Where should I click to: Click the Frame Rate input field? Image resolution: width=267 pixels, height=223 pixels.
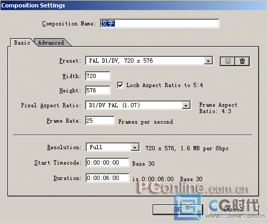(100, 121)
